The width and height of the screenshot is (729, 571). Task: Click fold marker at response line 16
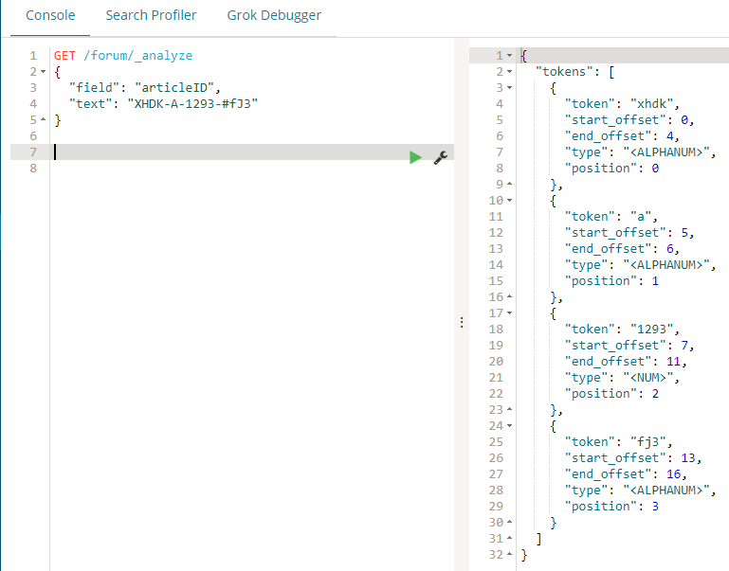point(510,296)
